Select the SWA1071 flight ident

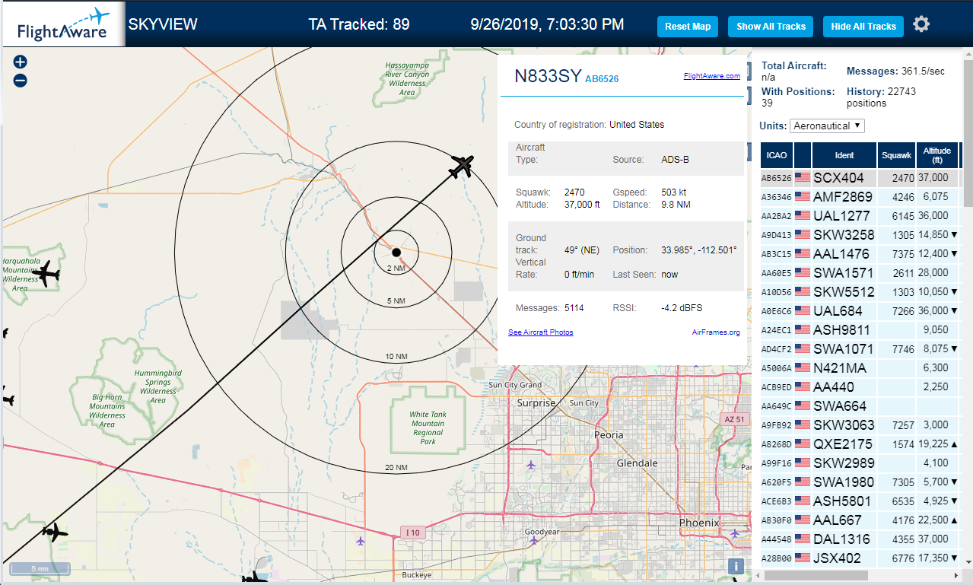tap(844, 348)
